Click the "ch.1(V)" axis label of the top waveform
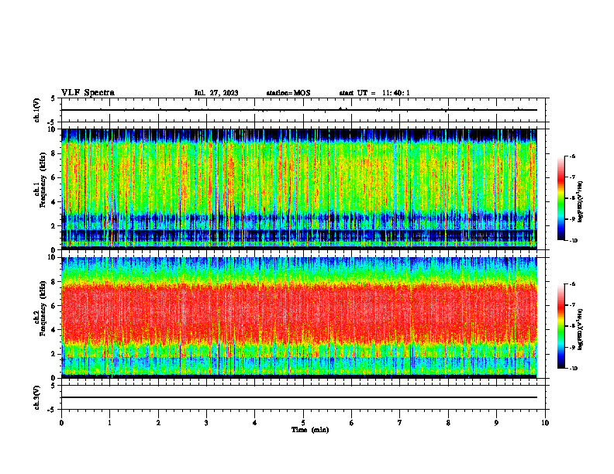This screenshot has width=614, height=474. pos(37,110)
